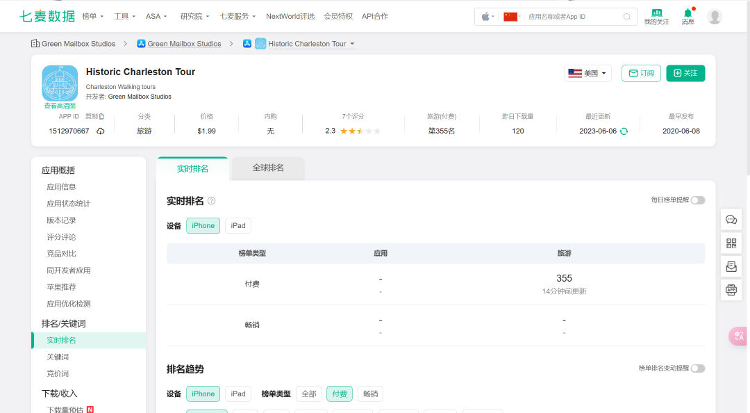Select iPhone device in 排名趋势
Viewport: 750px width, 413px height.
(x=203, y=394)
